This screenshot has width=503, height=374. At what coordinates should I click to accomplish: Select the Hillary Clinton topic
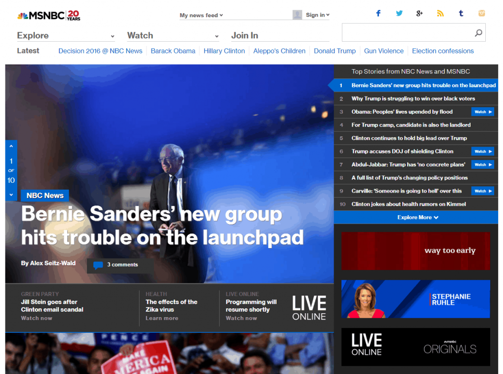pyautogui.click(x=224, y=51)
